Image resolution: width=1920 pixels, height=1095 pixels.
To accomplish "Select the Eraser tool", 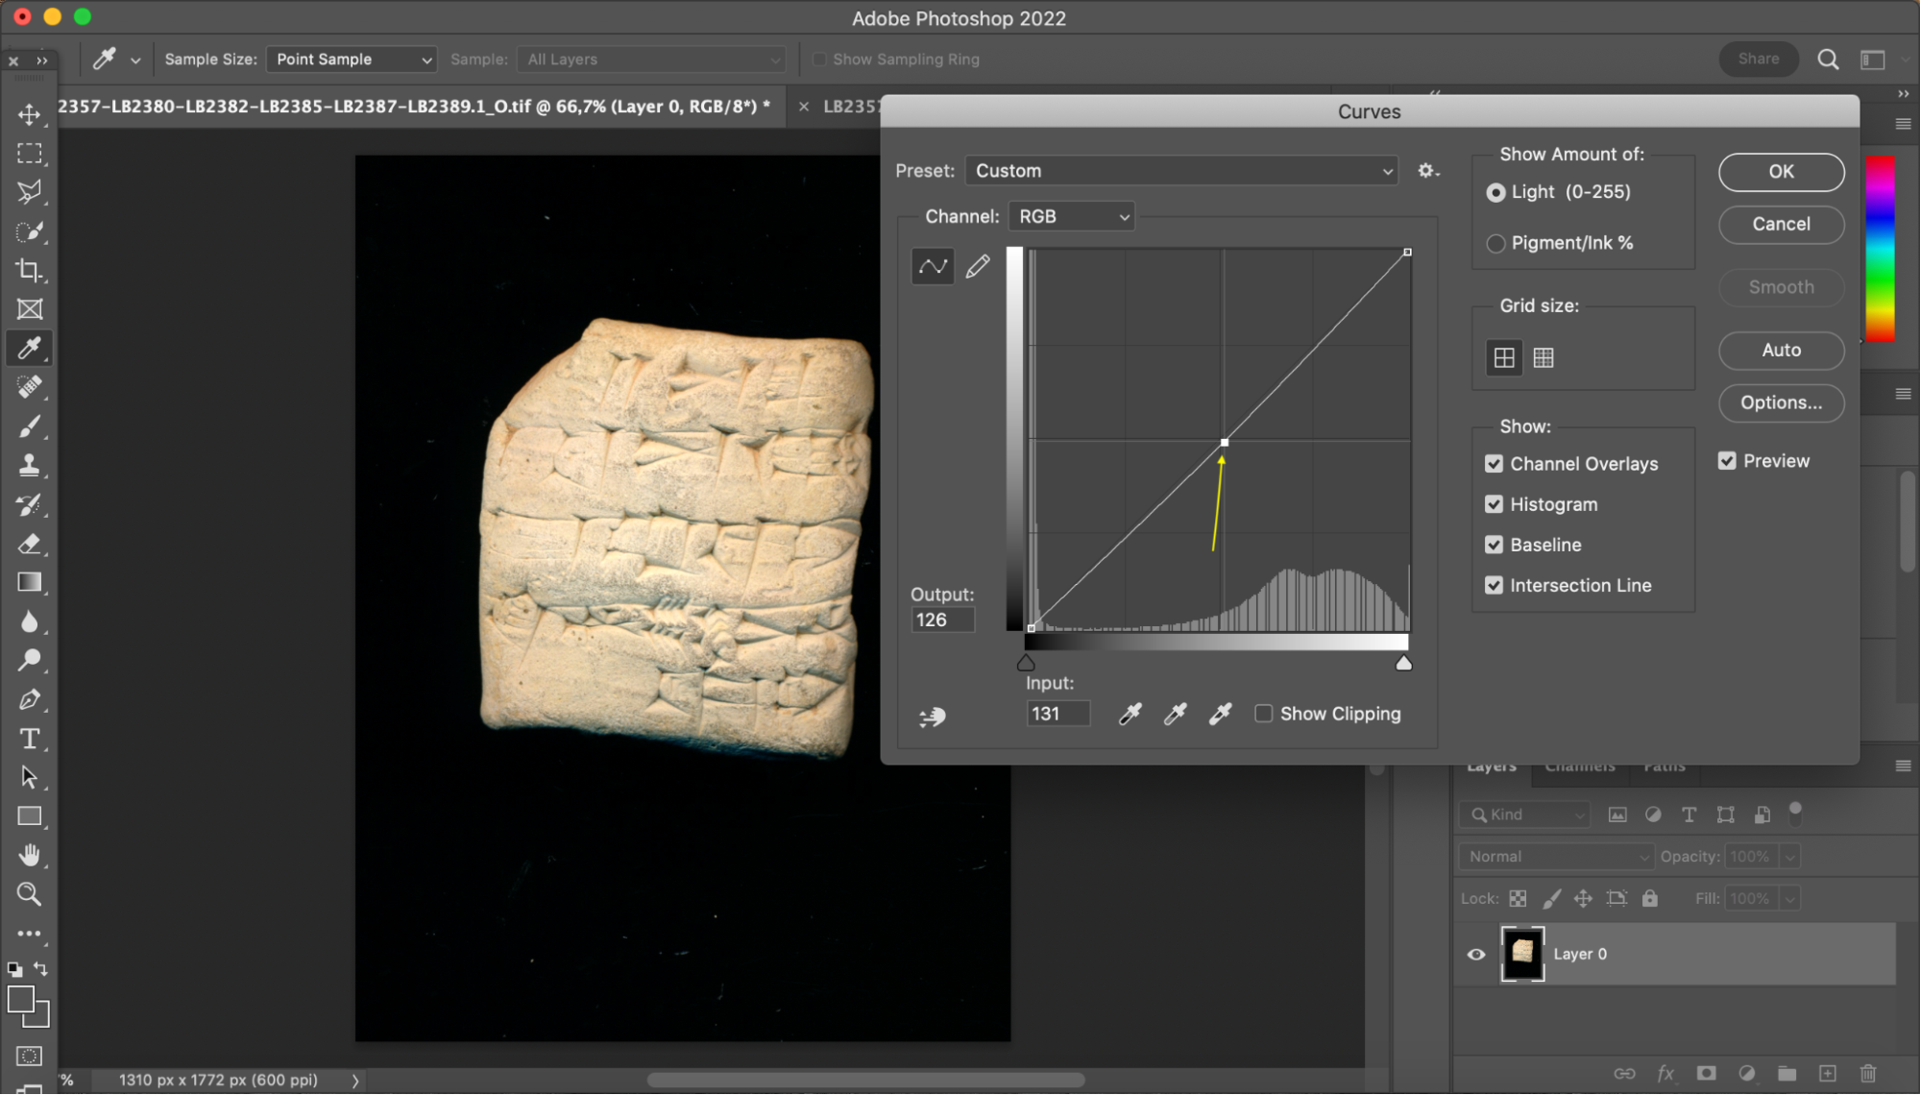I will [x=29, y=544].
